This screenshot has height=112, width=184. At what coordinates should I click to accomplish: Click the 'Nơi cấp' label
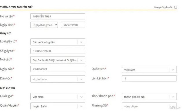click(6, 59)
